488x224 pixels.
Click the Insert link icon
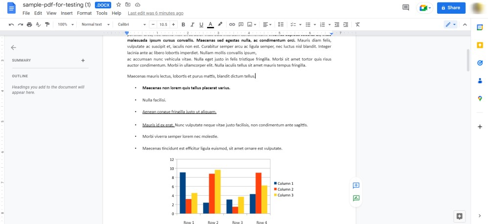[x=232, y=24]
